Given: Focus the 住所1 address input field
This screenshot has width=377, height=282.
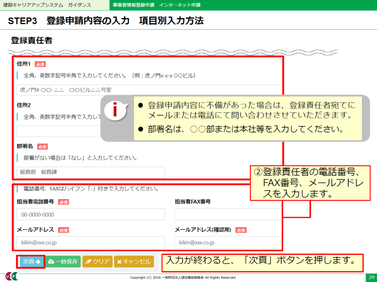Looking at the screenshot, I should tap(147, 90).
